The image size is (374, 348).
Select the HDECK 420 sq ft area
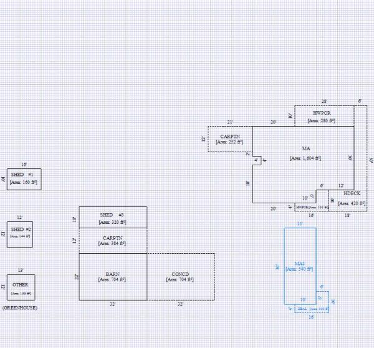pos(351,198)
